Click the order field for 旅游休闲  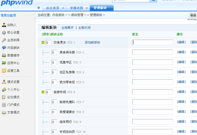(48, 92)
